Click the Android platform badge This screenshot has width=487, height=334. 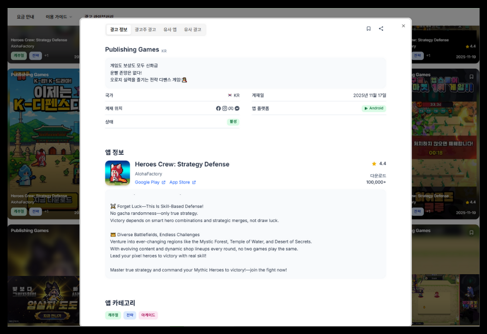(x=374, y=108)
